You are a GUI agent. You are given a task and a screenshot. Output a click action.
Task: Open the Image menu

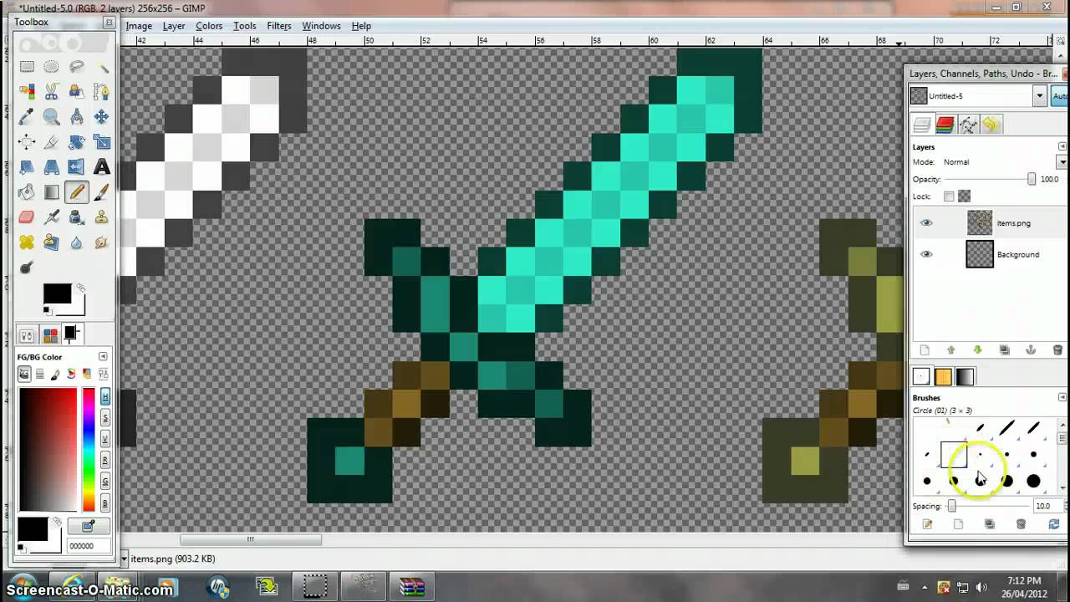pos(139,26)
